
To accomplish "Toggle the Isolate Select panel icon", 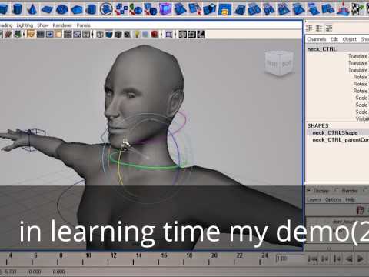I will [x=168, y=35].
